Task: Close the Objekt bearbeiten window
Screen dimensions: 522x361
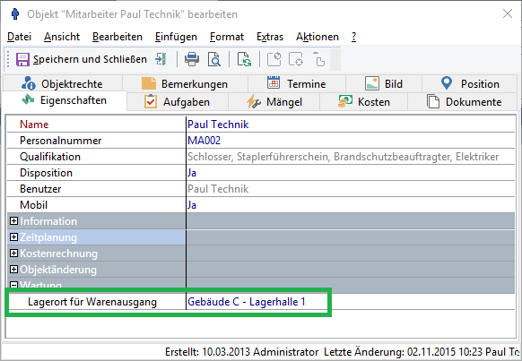Action: tap(508, 14)
